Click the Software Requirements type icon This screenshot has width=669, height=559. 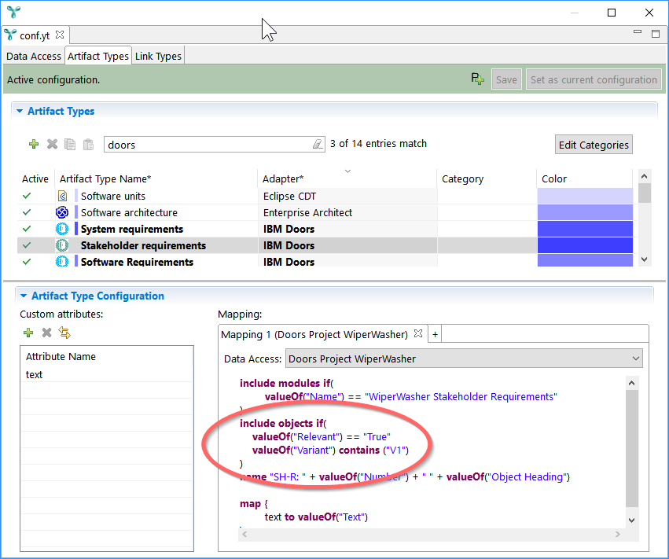tap(62, 261)
